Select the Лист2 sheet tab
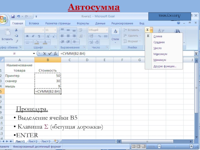Screen dimensions: 200x150 [x=33, y=141]
